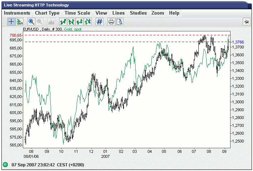
Task: Open the Chart Type menu
Action: click(47, 13)
